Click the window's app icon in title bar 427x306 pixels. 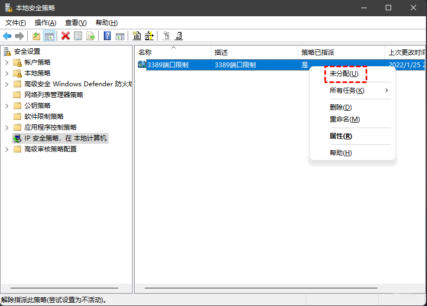[9, 8]
